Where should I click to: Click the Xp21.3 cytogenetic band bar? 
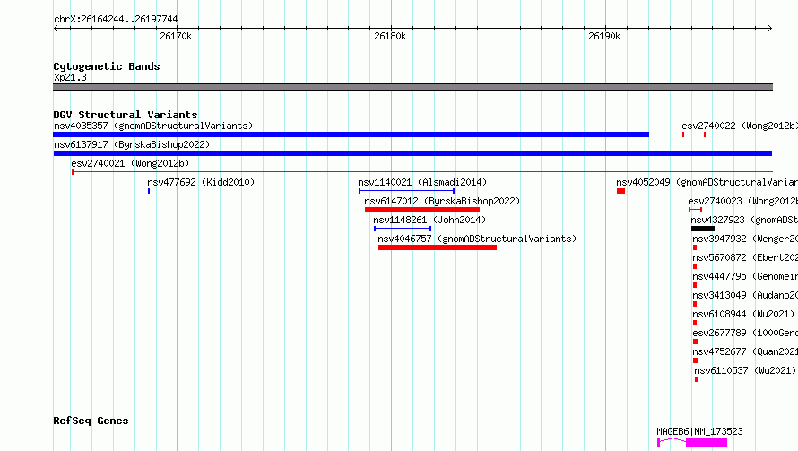(x=412, y=87)
